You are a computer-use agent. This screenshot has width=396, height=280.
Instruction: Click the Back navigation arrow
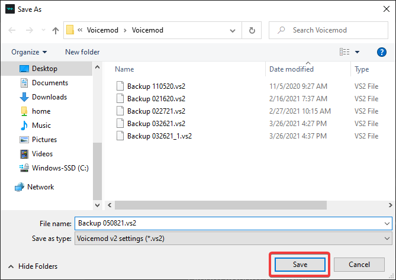[x=12, y=30]
